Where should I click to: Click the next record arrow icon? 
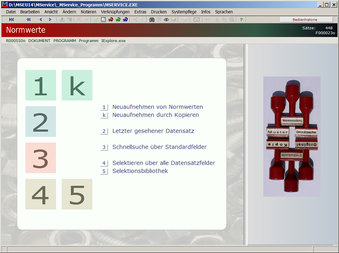pos(50,20)
